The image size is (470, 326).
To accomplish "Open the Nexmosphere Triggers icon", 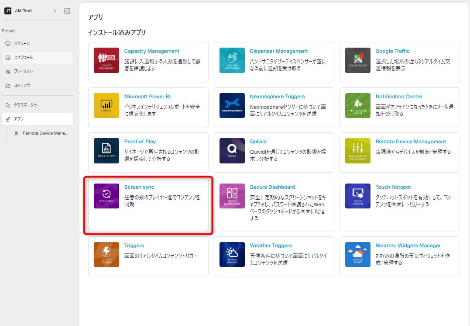I will pyautogui.click(x=232, y=106).
